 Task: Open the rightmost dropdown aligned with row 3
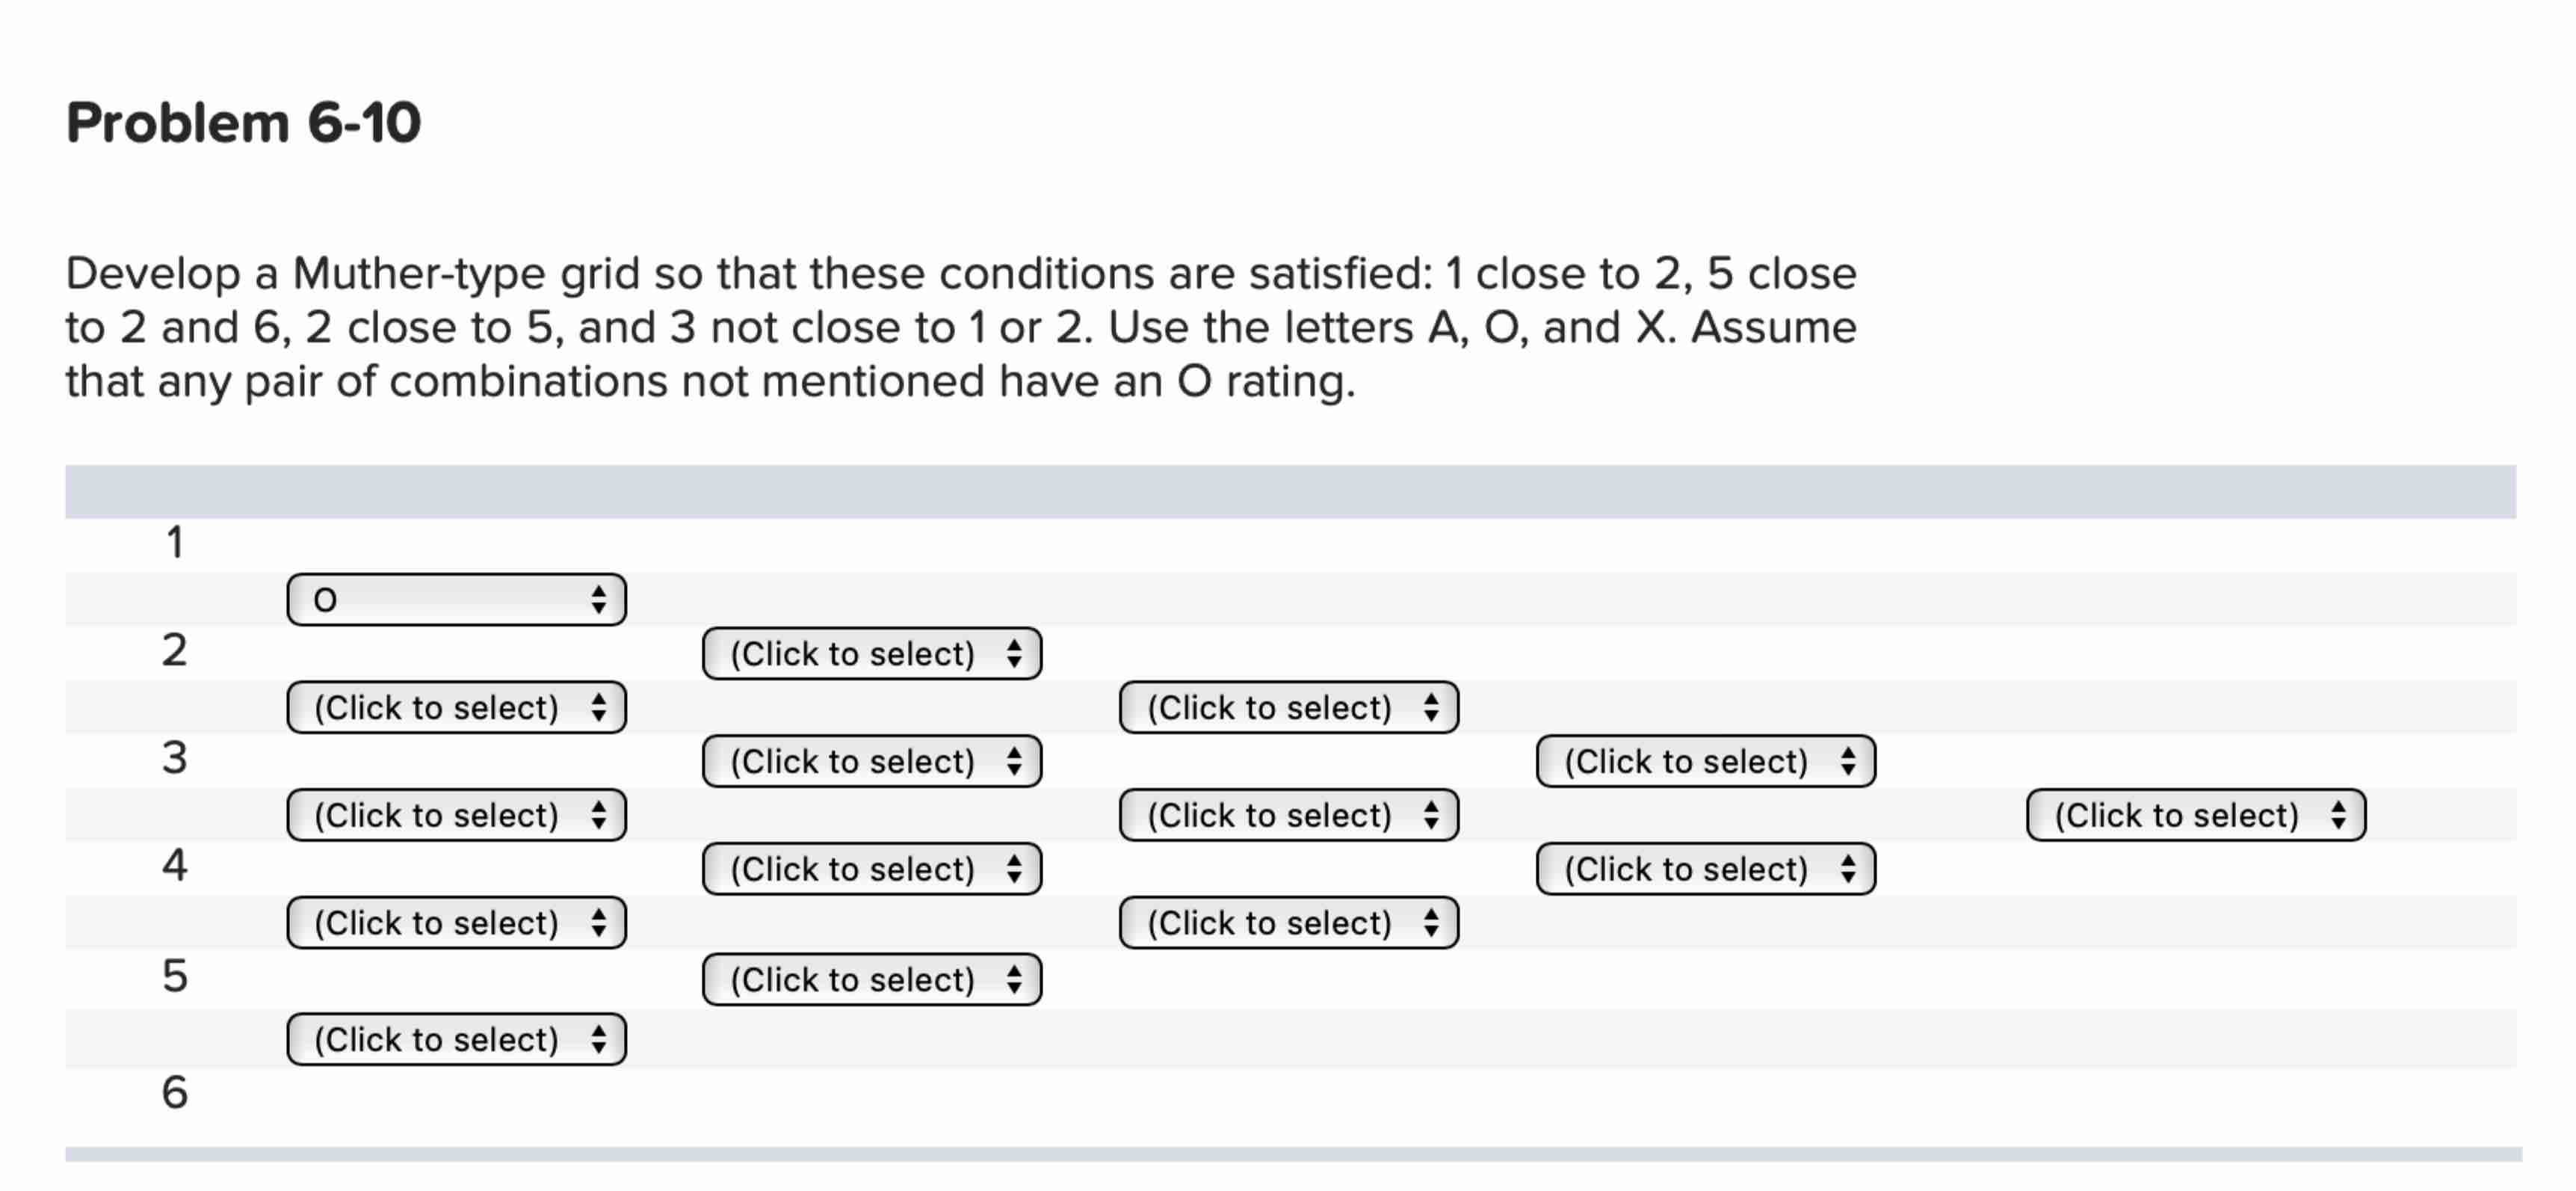point(1705,762)
